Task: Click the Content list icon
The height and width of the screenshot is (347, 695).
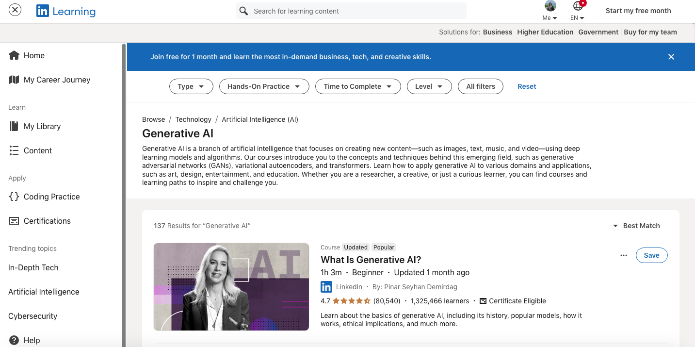Action: [14, 150]
